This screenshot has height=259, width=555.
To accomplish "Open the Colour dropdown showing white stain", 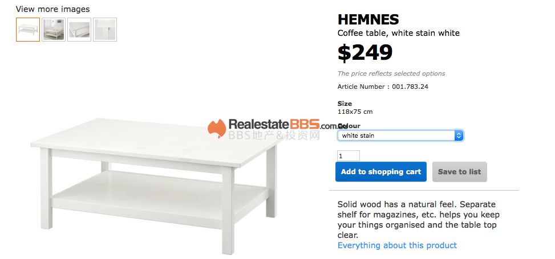I will (400, 135).
